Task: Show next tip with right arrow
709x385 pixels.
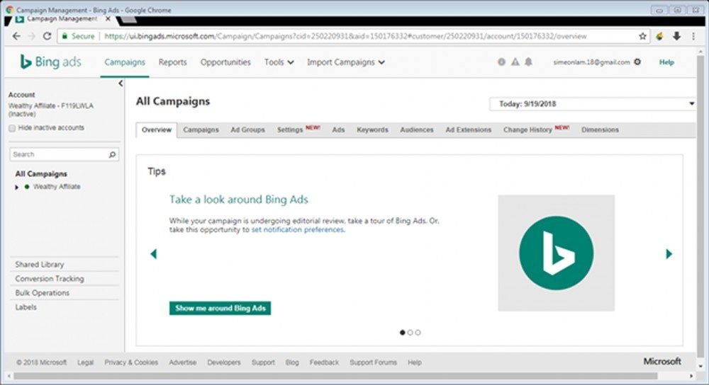Action: (669, 253)
